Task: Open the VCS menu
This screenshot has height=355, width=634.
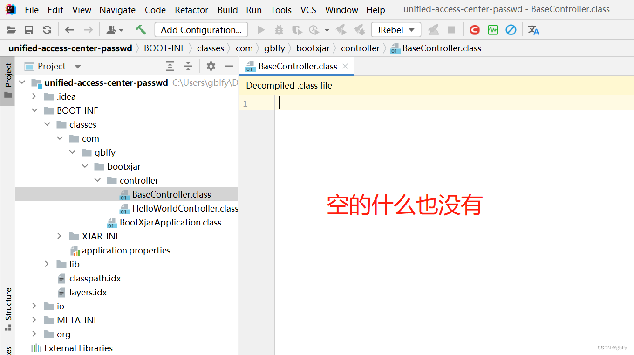Action: 308,10
